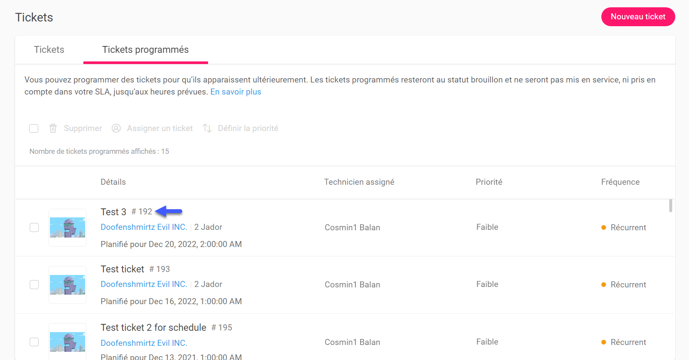The width and height of the screenshot is (689, 360).
Task: Click the Nouveau ticket button
Action: (638, 17)
